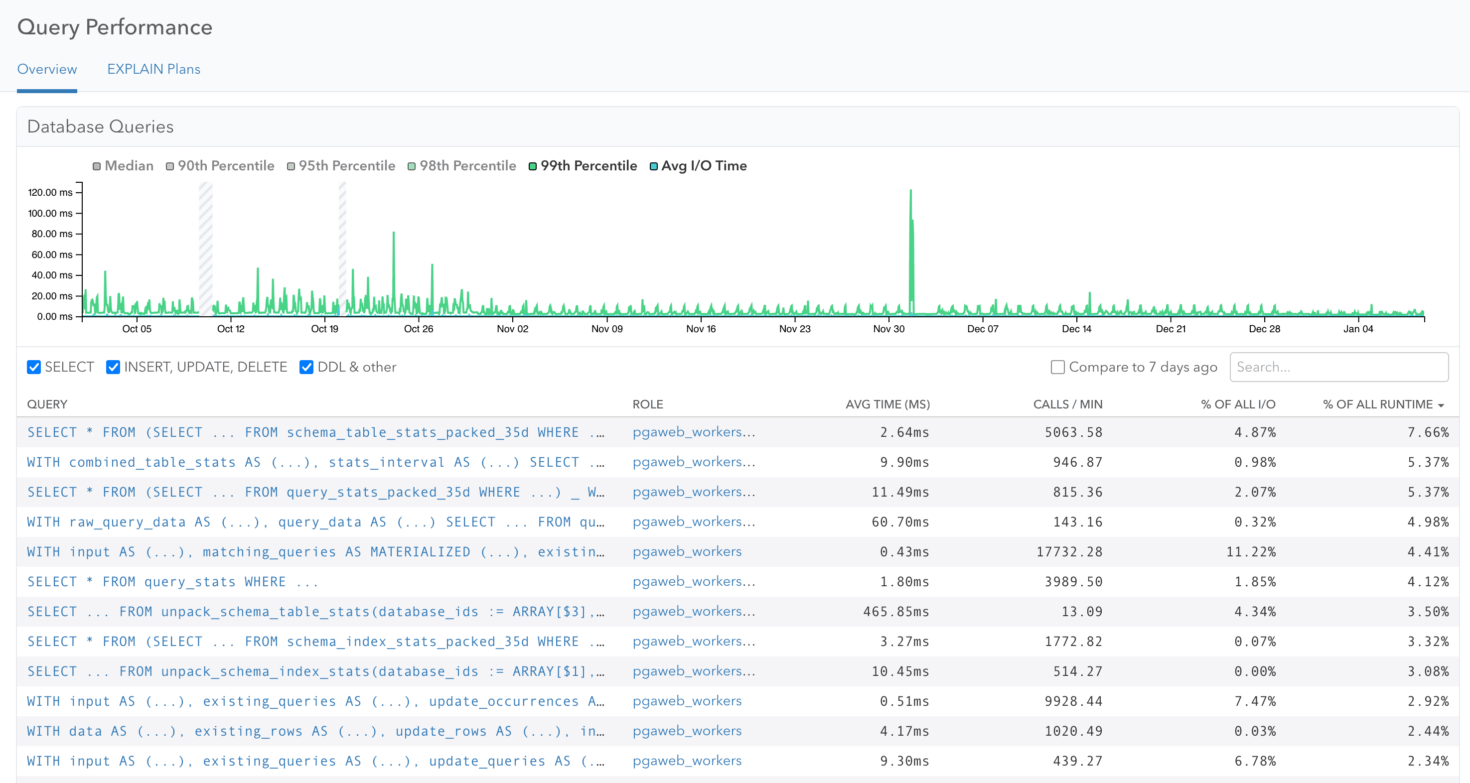Screen dimensions: 1470x783
Task: Toggle the Median legend swatch
Action: 97,166
